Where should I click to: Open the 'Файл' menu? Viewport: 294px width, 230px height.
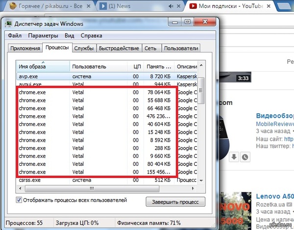pyautogui.click(x=15, y=36)
